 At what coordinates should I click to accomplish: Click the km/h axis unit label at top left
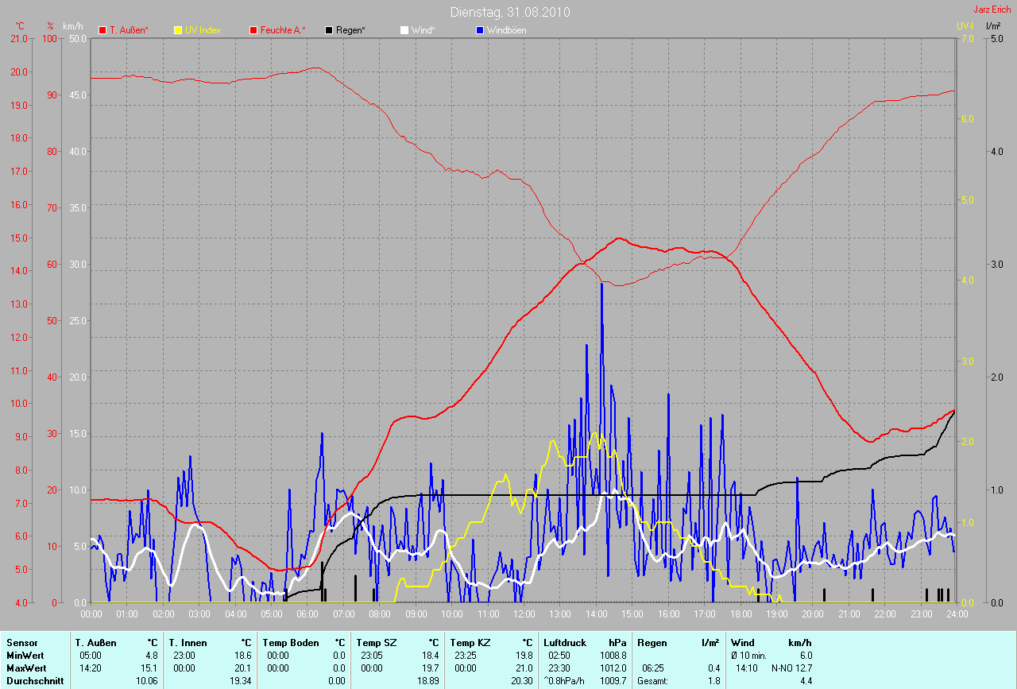(75, 26)
